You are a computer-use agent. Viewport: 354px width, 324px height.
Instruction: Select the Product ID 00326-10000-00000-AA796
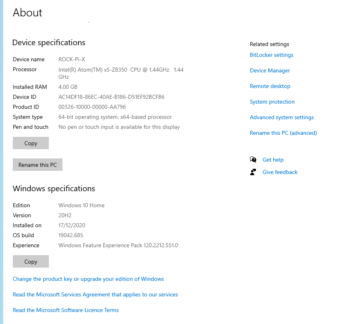click(x=92, y=107)
